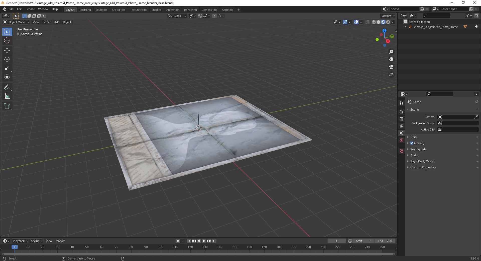Open the viewport Select menu
Viewport: 481px width, 261px height.
coord(47,22)
